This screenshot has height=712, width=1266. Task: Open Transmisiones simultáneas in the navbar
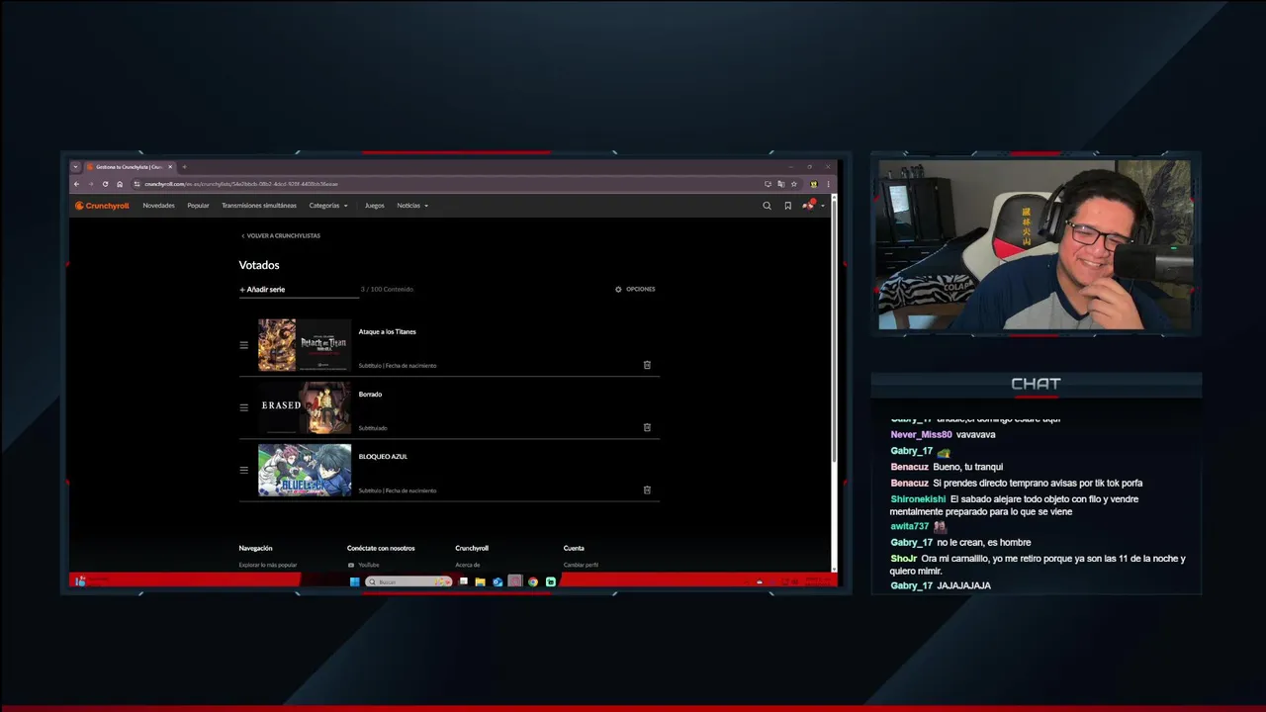[259, 206]
